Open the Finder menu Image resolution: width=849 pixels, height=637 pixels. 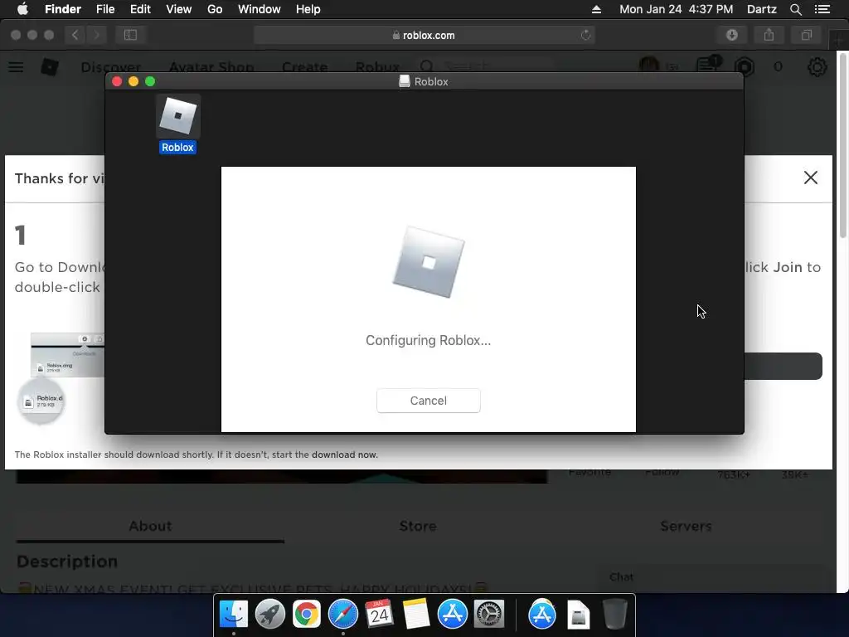pos(63,9)
